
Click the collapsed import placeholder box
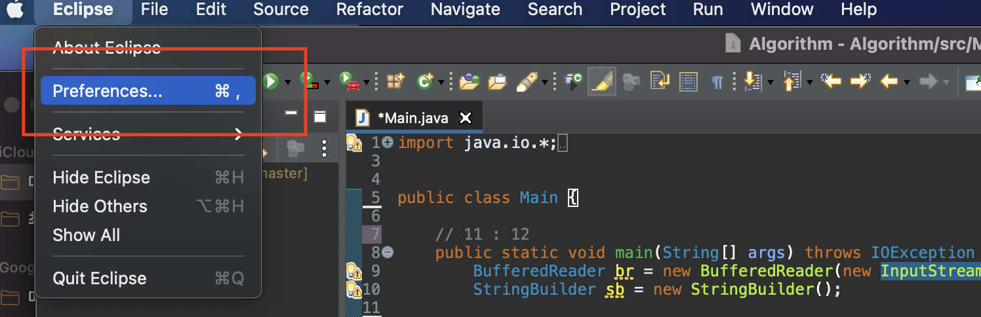pyautogui.click(x=562, y=143)
